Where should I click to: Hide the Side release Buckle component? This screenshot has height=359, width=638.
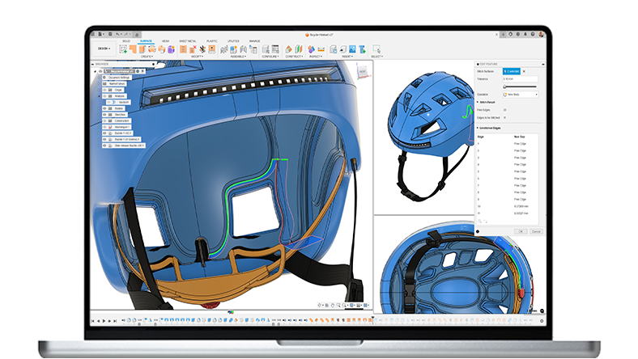pyautogui.click(x=104, y=146)
